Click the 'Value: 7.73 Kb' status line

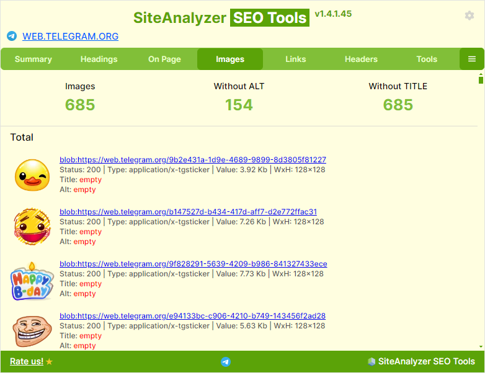(x=192, y=273)
